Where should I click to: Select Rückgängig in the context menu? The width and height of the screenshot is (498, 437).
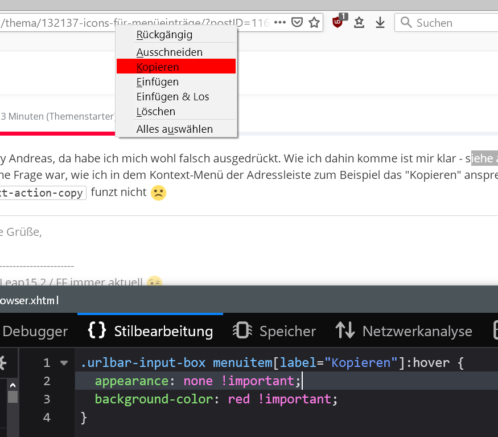tap(164, 35)
